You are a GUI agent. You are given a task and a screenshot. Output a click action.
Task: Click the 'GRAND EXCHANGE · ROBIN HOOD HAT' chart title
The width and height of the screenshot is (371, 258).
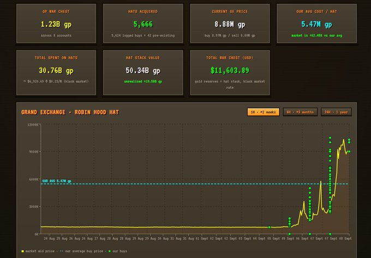pos(70,112)
